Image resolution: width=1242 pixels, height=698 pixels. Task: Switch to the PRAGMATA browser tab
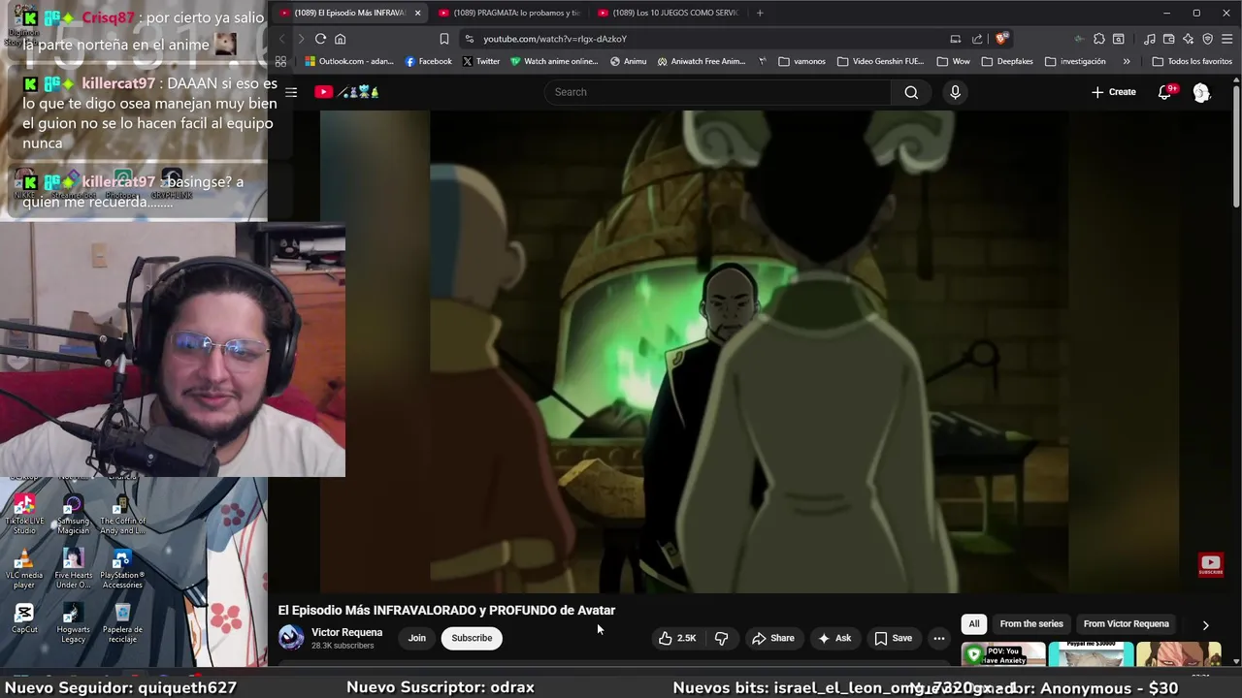click(509, 13)
